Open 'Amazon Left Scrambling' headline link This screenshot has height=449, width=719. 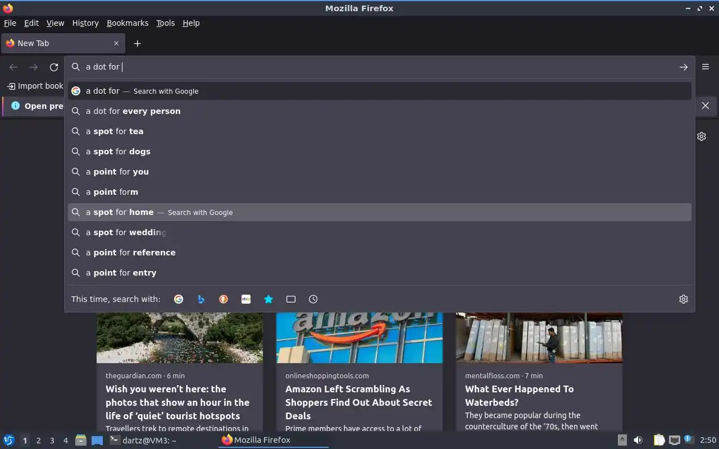(x=358, y=402)
